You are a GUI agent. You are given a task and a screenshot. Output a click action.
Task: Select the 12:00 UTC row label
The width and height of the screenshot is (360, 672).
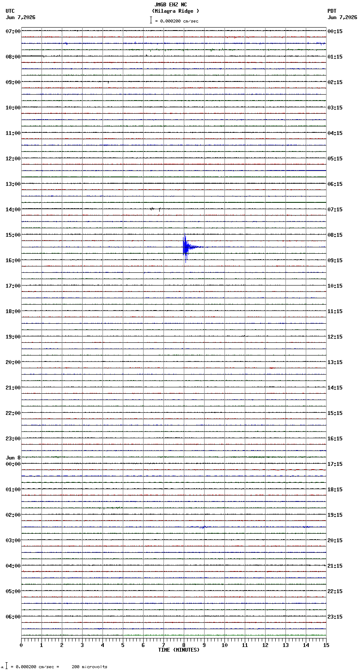[13, 159]
